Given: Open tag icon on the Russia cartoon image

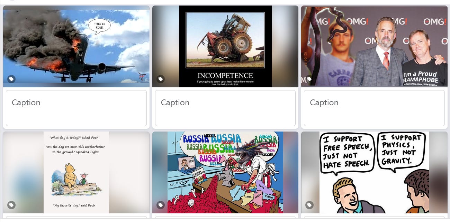Looking at the screenshot, I should pos(161,205).
